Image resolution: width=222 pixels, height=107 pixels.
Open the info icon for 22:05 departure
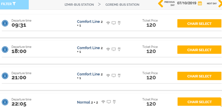(5, 102)
